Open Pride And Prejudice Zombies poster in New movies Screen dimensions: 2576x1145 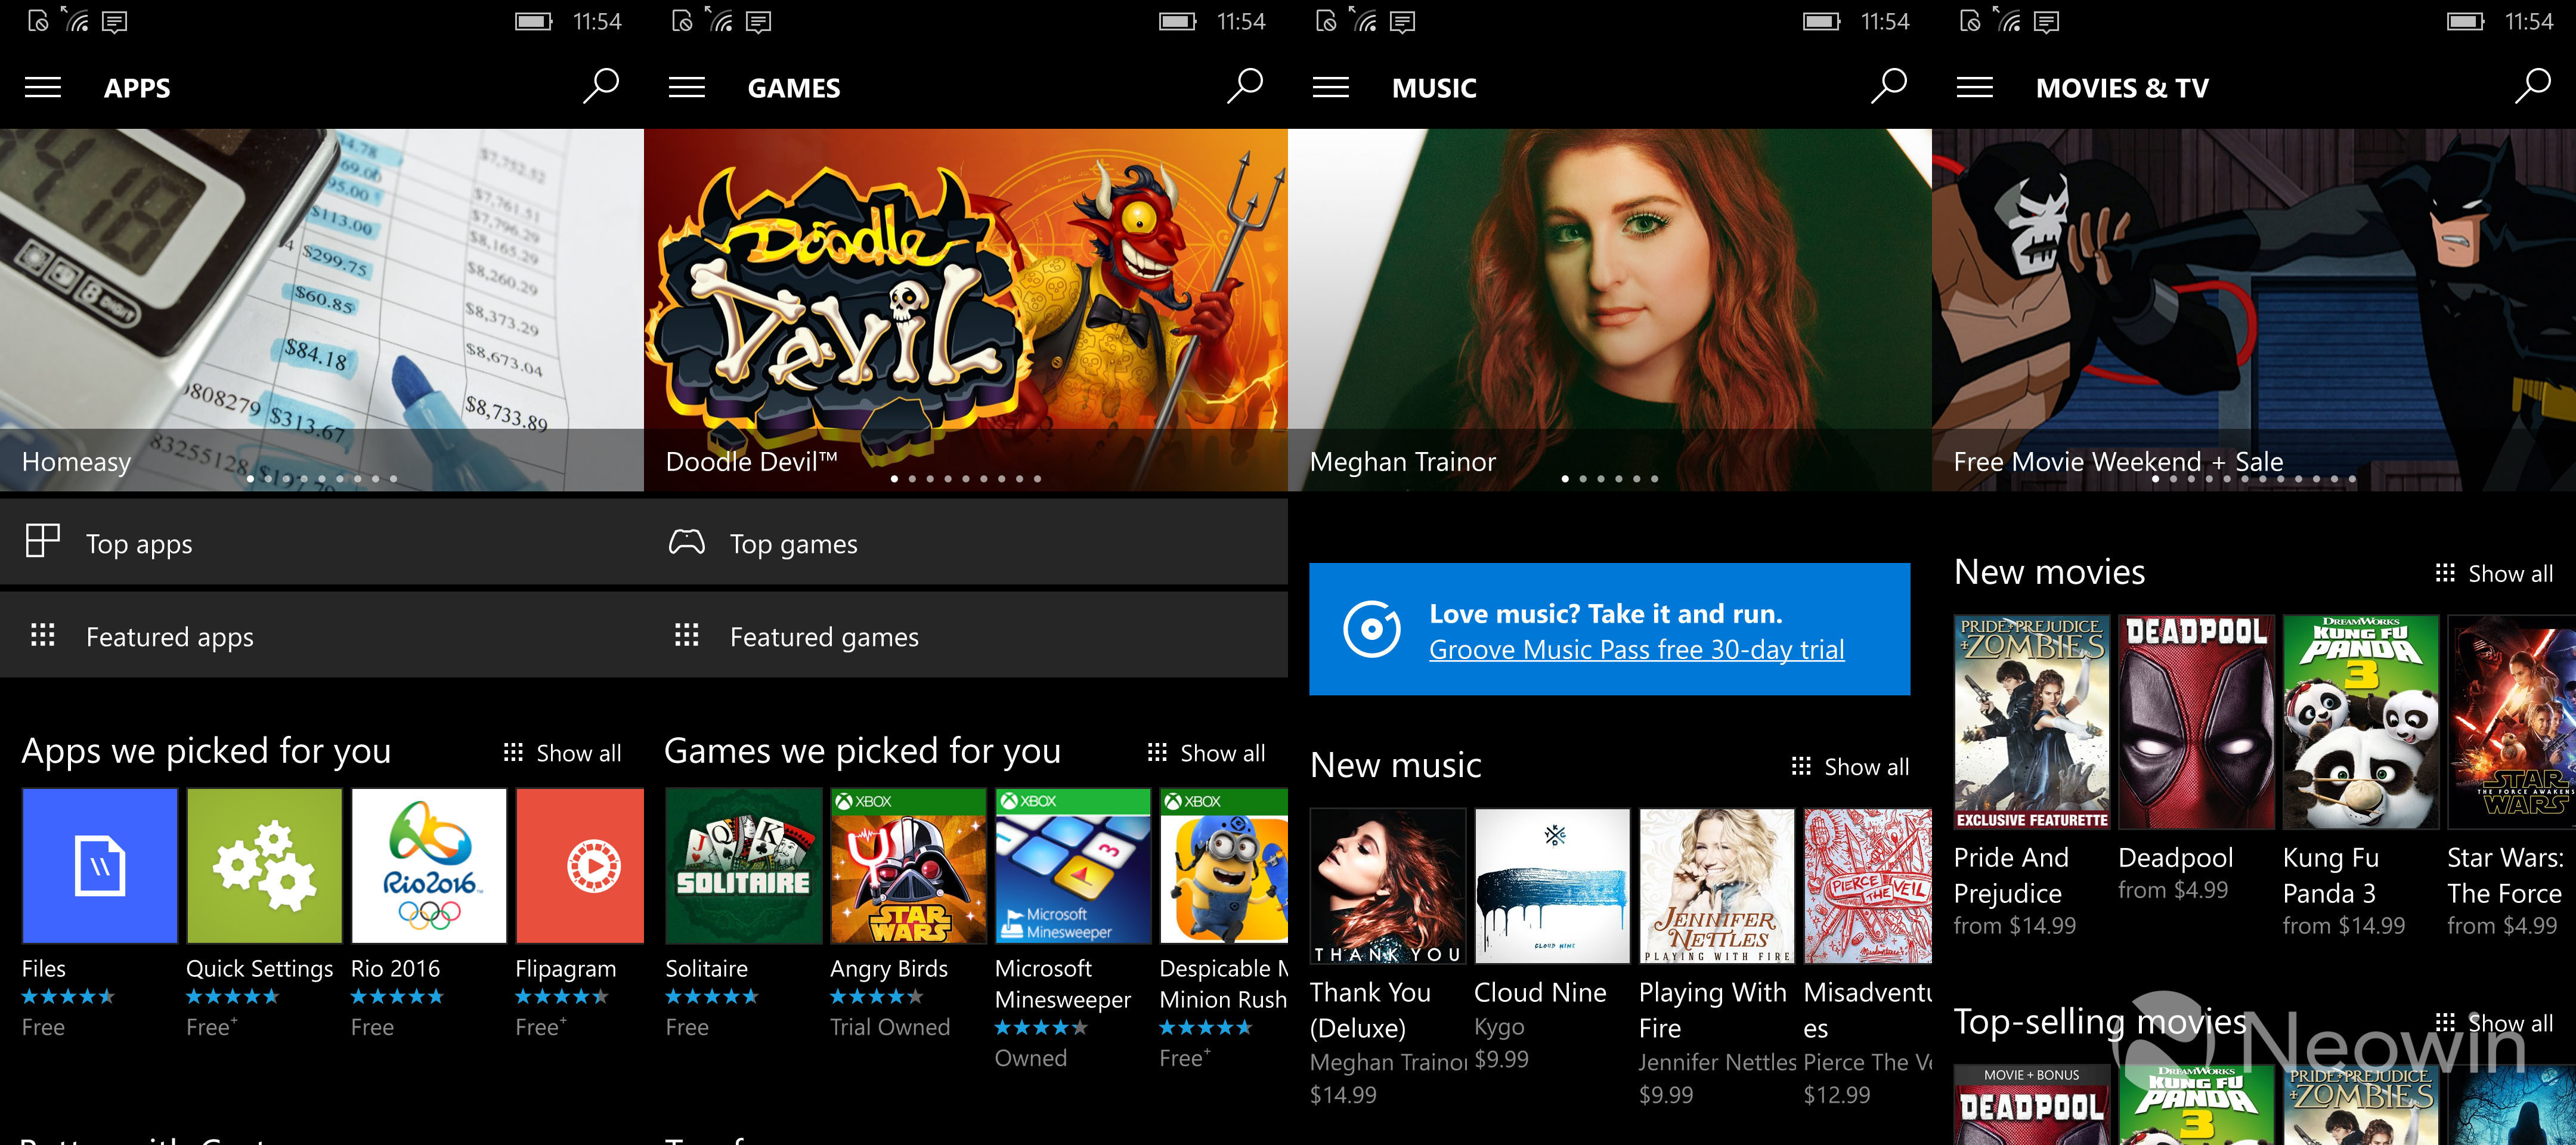click(x=2032, y=722)
